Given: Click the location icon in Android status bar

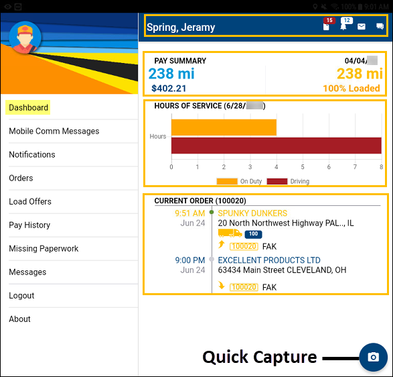Looking at the screenshot, I should [315, 7].
